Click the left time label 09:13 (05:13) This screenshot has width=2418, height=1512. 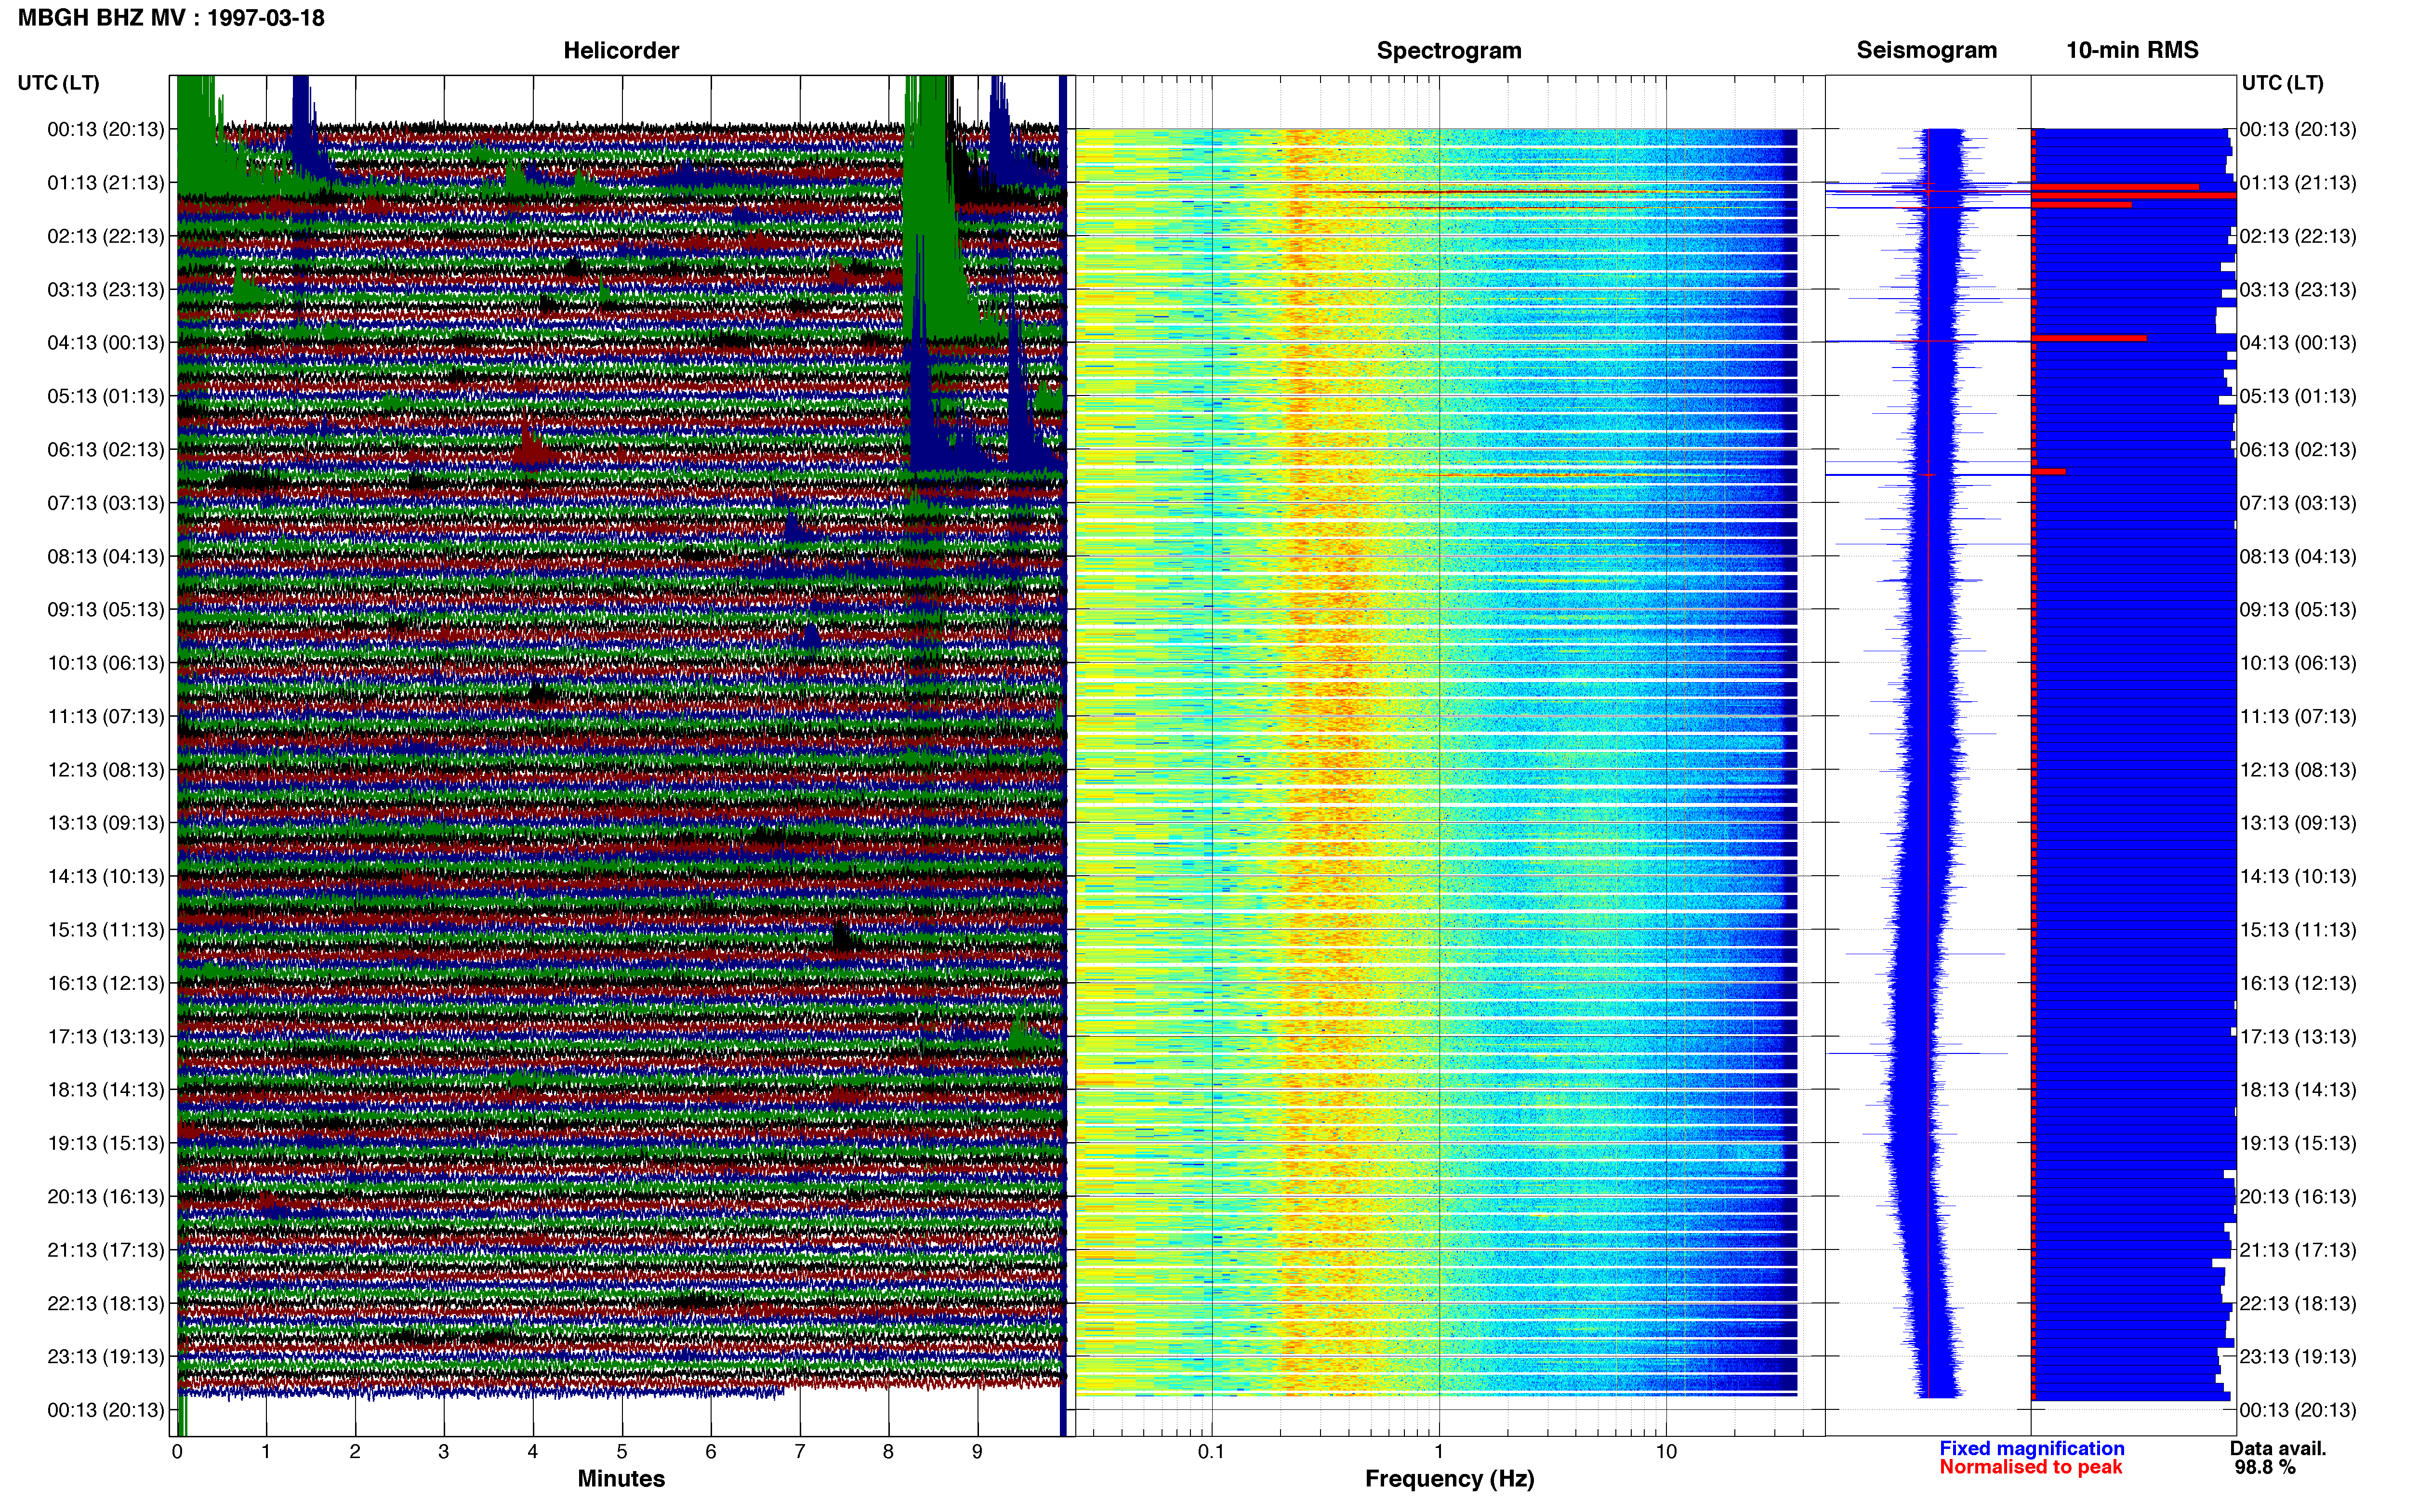(105, 610)
